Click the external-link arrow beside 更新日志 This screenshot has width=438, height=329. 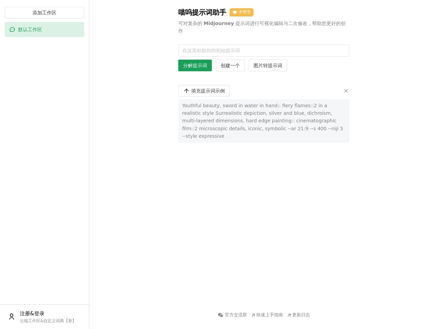289,315
